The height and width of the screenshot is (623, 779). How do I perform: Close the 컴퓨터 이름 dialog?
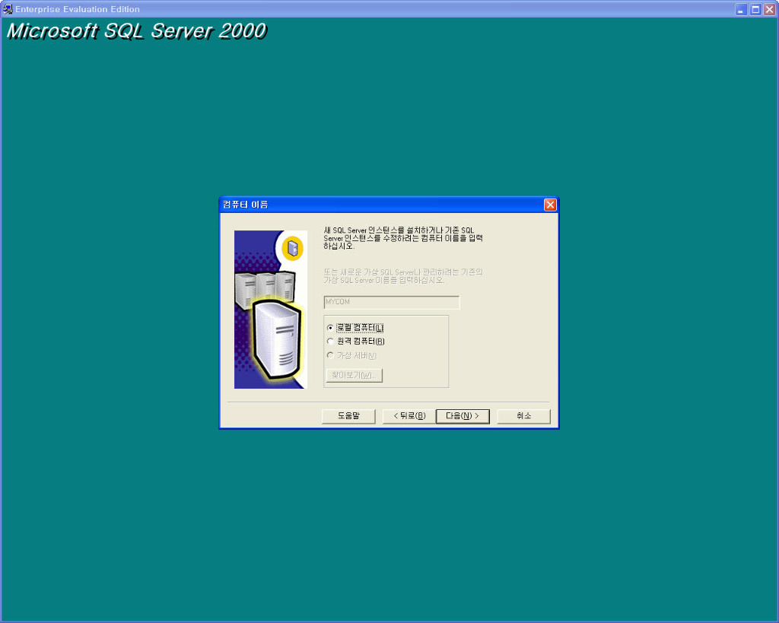(x=550, y=205)
